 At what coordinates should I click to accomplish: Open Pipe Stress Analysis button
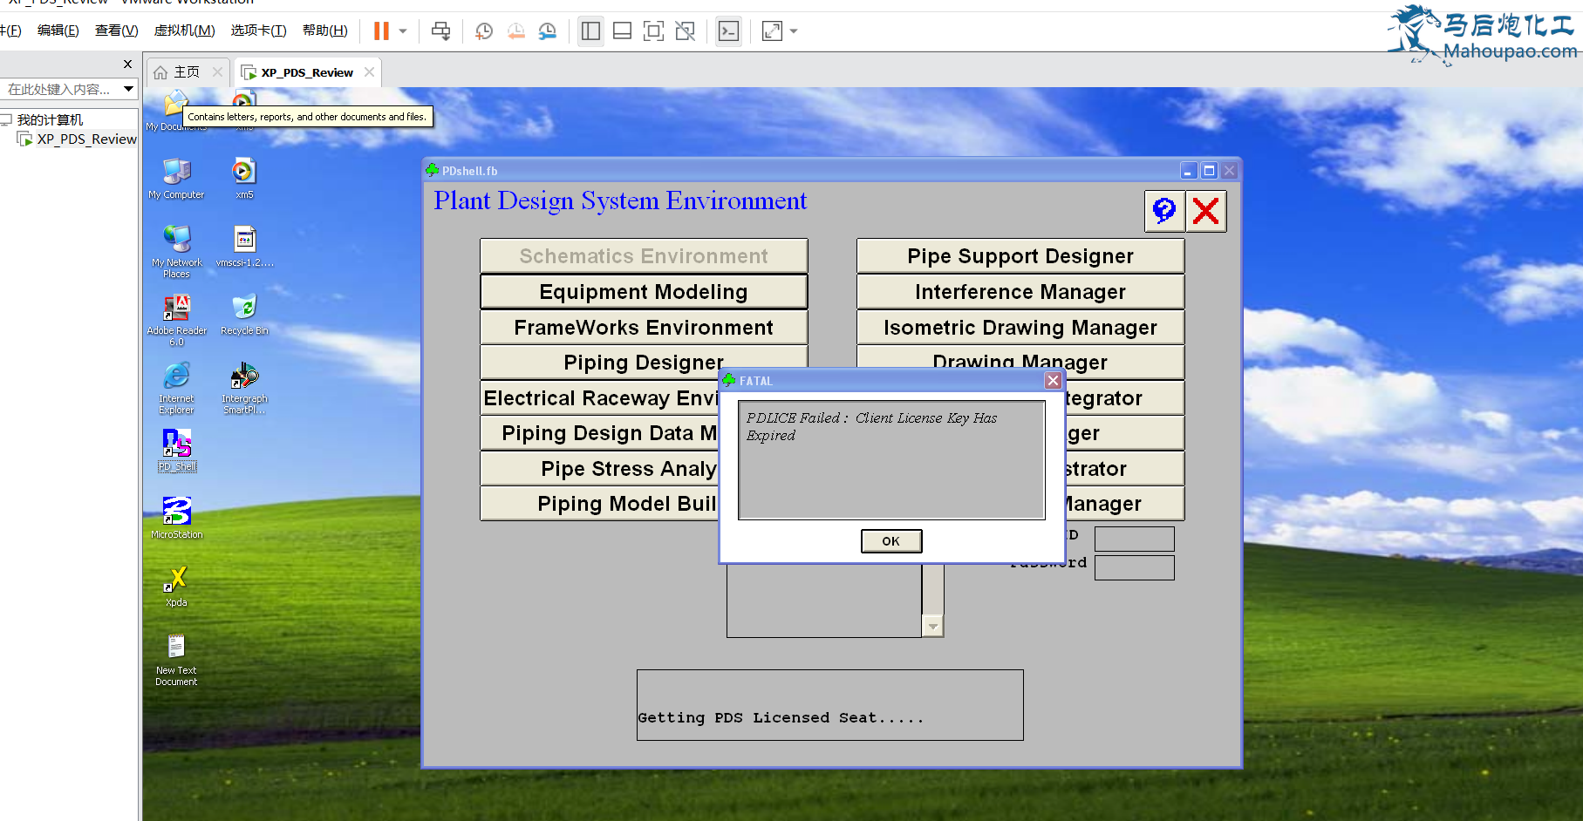coord(599,469)
